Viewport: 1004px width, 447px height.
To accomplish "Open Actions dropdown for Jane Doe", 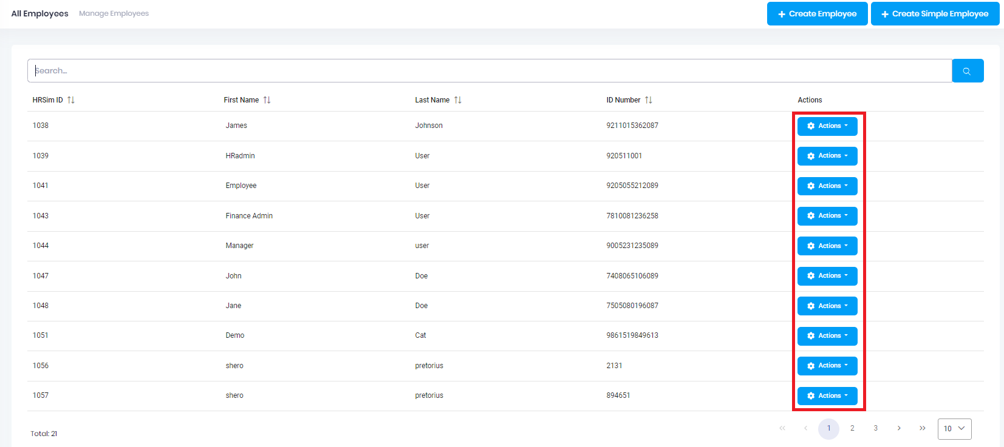I will click(x=827, y=306).
